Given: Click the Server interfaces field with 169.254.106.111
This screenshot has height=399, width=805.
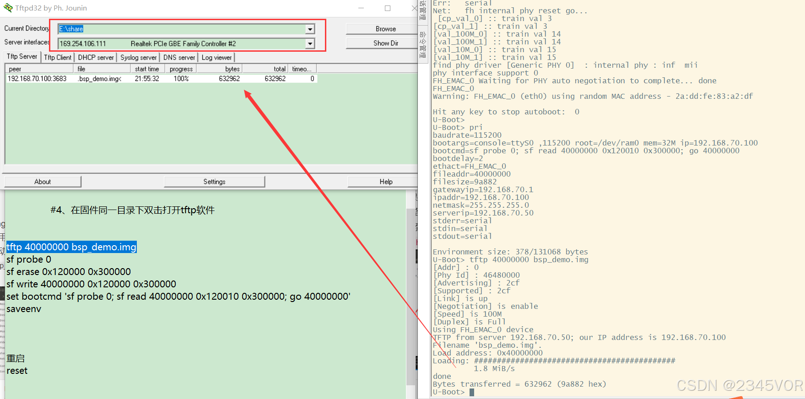Looking at the screenshot, I should pyautogui.click(x=186, y=43).
